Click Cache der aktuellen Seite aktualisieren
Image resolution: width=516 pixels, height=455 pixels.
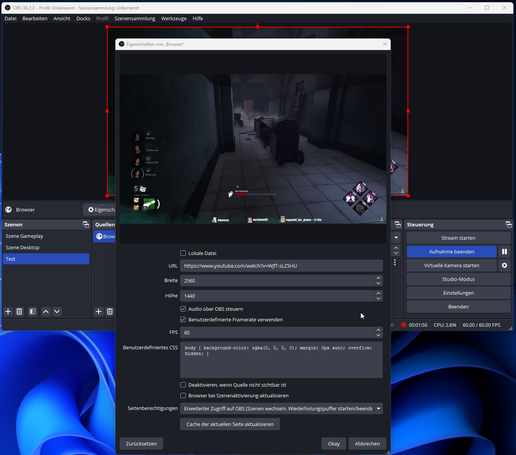click(230, 424)
